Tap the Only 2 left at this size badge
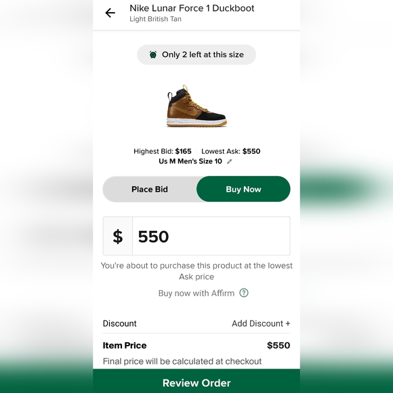This screenshot has width=393, height=393. click(x=196, y=55)
